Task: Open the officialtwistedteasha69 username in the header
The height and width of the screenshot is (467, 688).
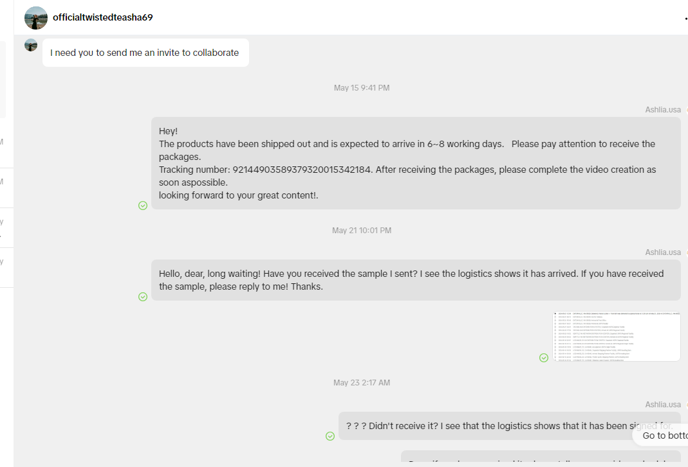Action: click(x=103, y=17)
